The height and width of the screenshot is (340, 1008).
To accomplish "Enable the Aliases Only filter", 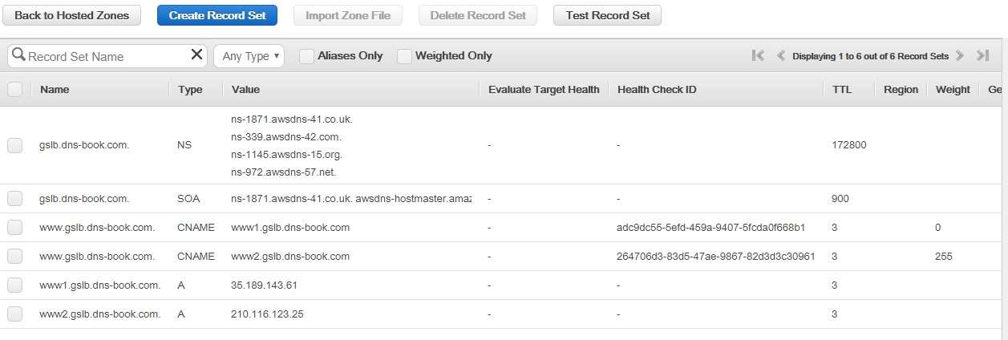I will coord(306,56).
